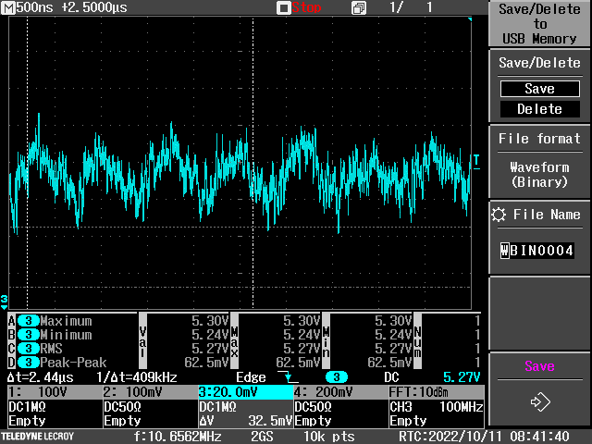
Task: Click the channel 3 trigger source badge beside Edge
Action: click(x=335, y=377)
